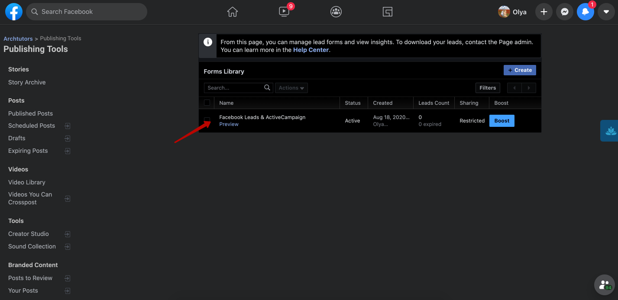
Task: Click the next page arrow
Action: click(x=529, y=88)
